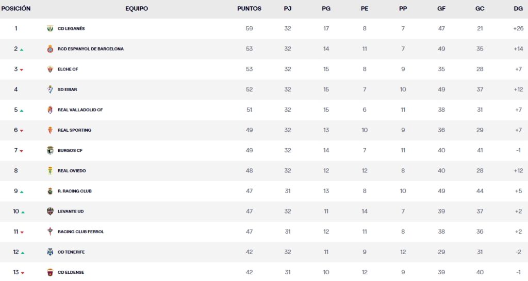Viewport: 528px width, 281px height.
Task: Click the Burgos CF club crest
Action: point(50,151)
